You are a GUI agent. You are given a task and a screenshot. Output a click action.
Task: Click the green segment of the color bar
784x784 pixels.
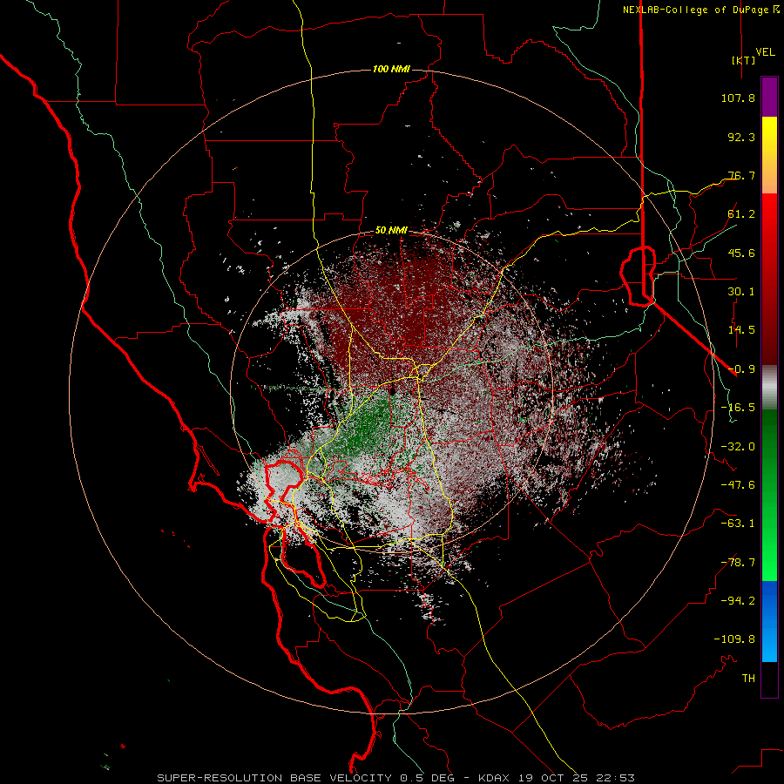[769, 495]
